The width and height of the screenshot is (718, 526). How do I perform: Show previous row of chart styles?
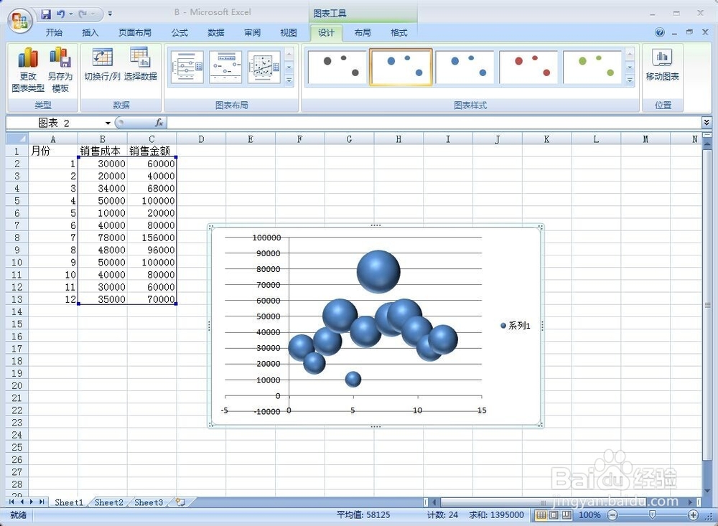pos(630,55)
